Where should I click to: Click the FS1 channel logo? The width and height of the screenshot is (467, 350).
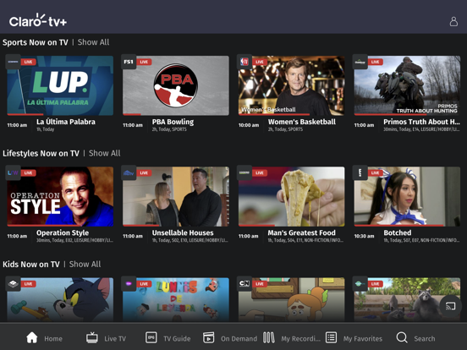[x=129, y=62]
